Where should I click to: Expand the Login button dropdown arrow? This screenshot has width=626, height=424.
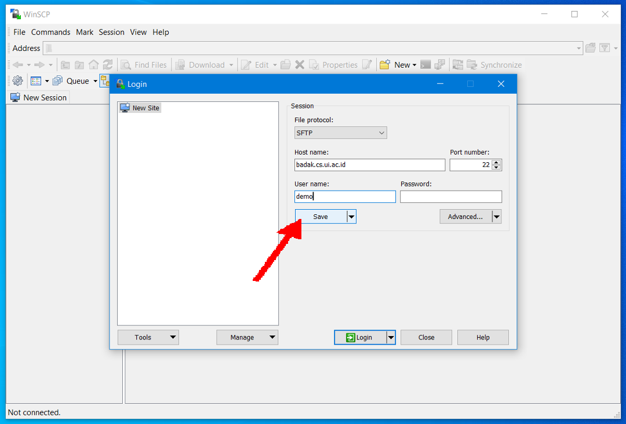[391, 338]
